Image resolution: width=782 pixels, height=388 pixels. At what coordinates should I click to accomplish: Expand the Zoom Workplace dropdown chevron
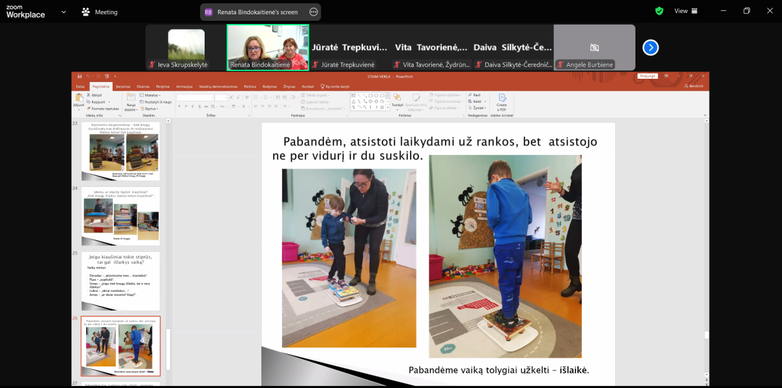pyautogui.click(x=63, y=12)
